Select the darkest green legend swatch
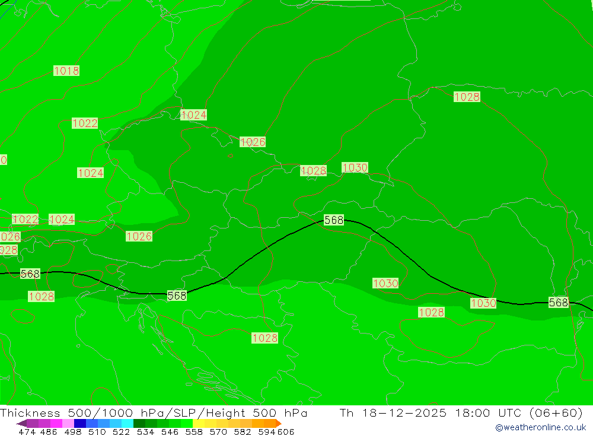The height and width of the screenshot is (435, 593). point(139,423)
